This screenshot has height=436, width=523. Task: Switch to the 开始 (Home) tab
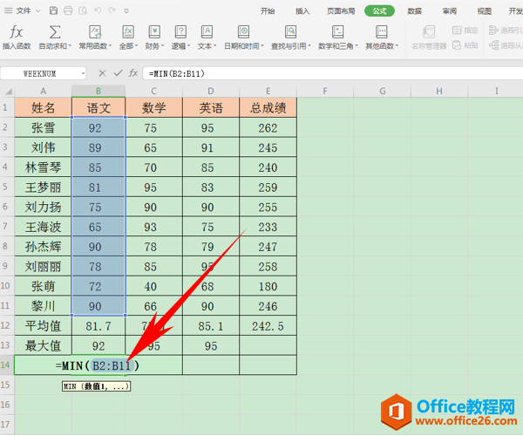click(268, 11)
